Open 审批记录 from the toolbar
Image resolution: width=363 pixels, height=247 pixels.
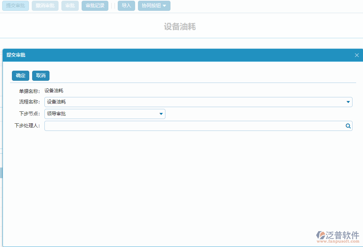coord(95,6)
